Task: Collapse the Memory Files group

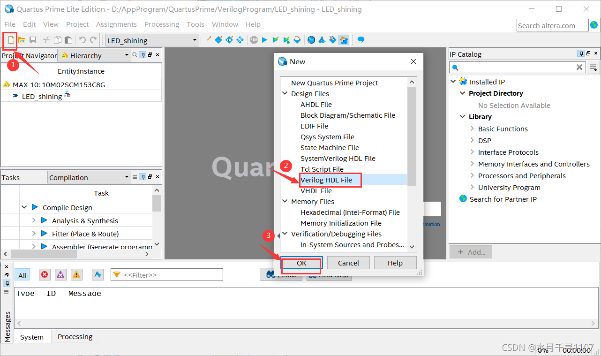Action: pyautogui.click(x=285, y=201)
